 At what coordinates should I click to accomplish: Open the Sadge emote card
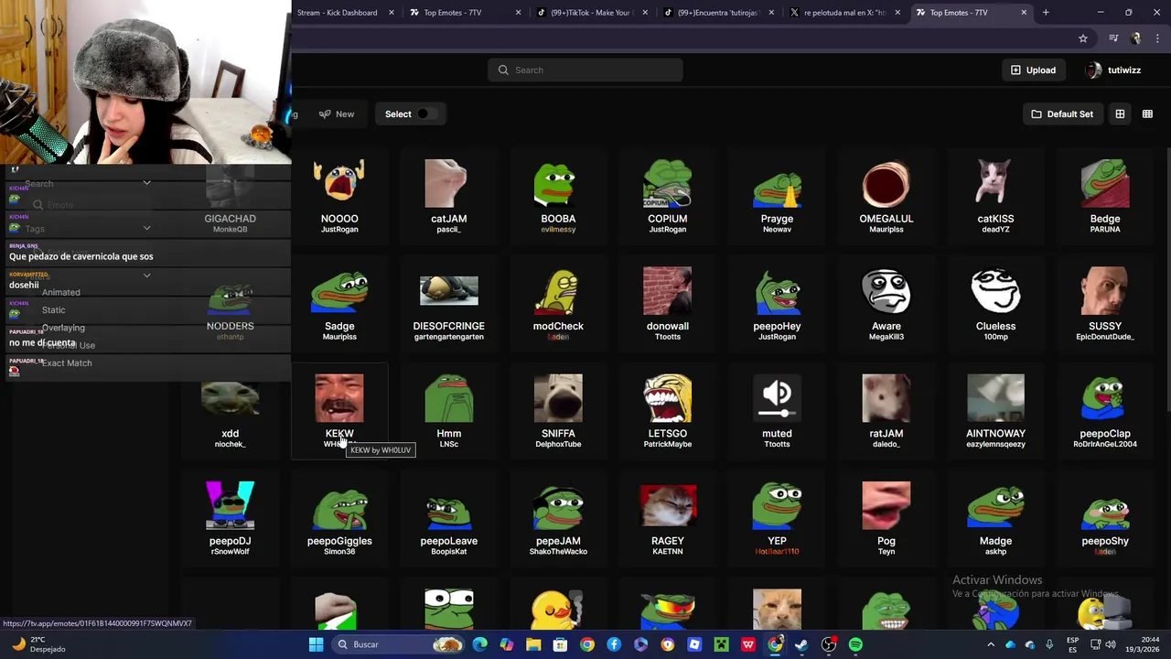339,303
